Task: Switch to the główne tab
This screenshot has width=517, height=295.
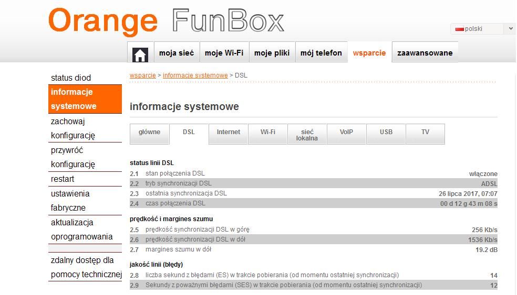Action: click(149, 134)
